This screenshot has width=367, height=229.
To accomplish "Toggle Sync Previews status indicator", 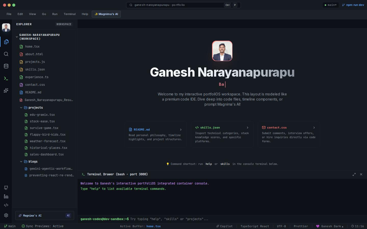I will (x=43, y=226).
